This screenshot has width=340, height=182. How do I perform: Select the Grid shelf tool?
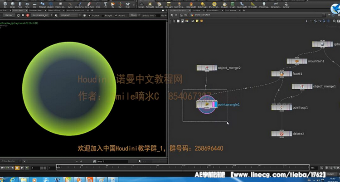pyautogui.click(x=34, y=5)
